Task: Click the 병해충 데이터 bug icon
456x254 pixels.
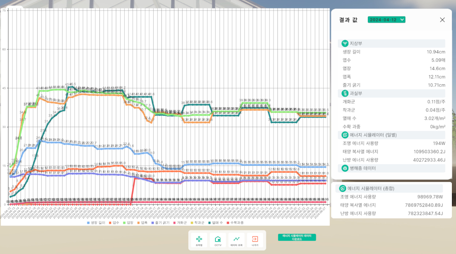Action: 345,168
